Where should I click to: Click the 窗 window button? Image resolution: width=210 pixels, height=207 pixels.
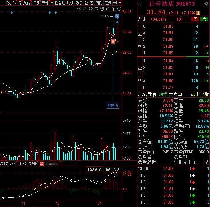(92, 3)
